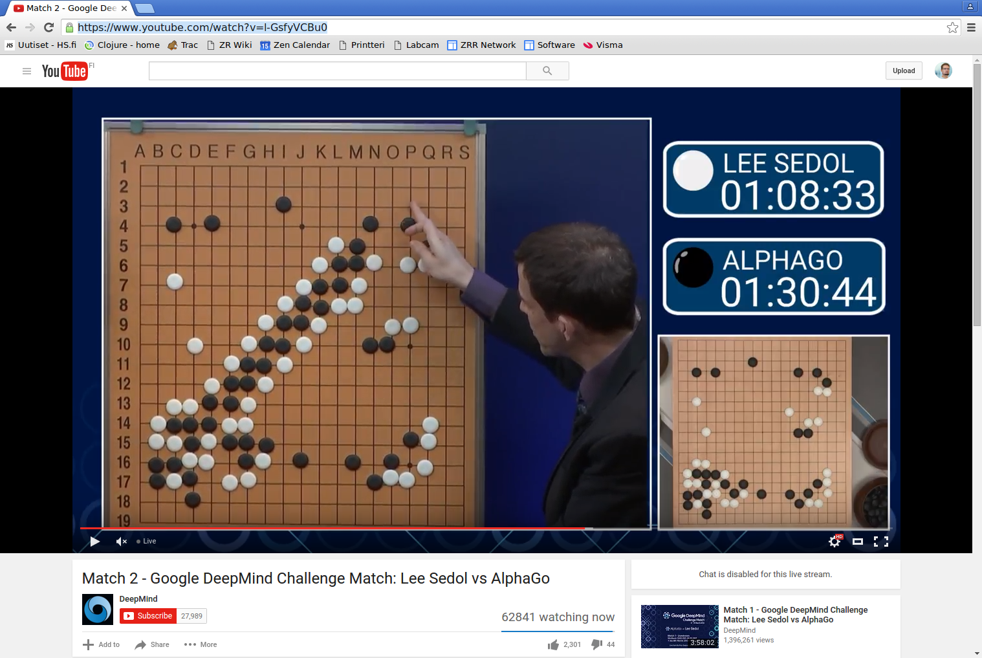Open the Printteri bookmark

tap(362, 45)
